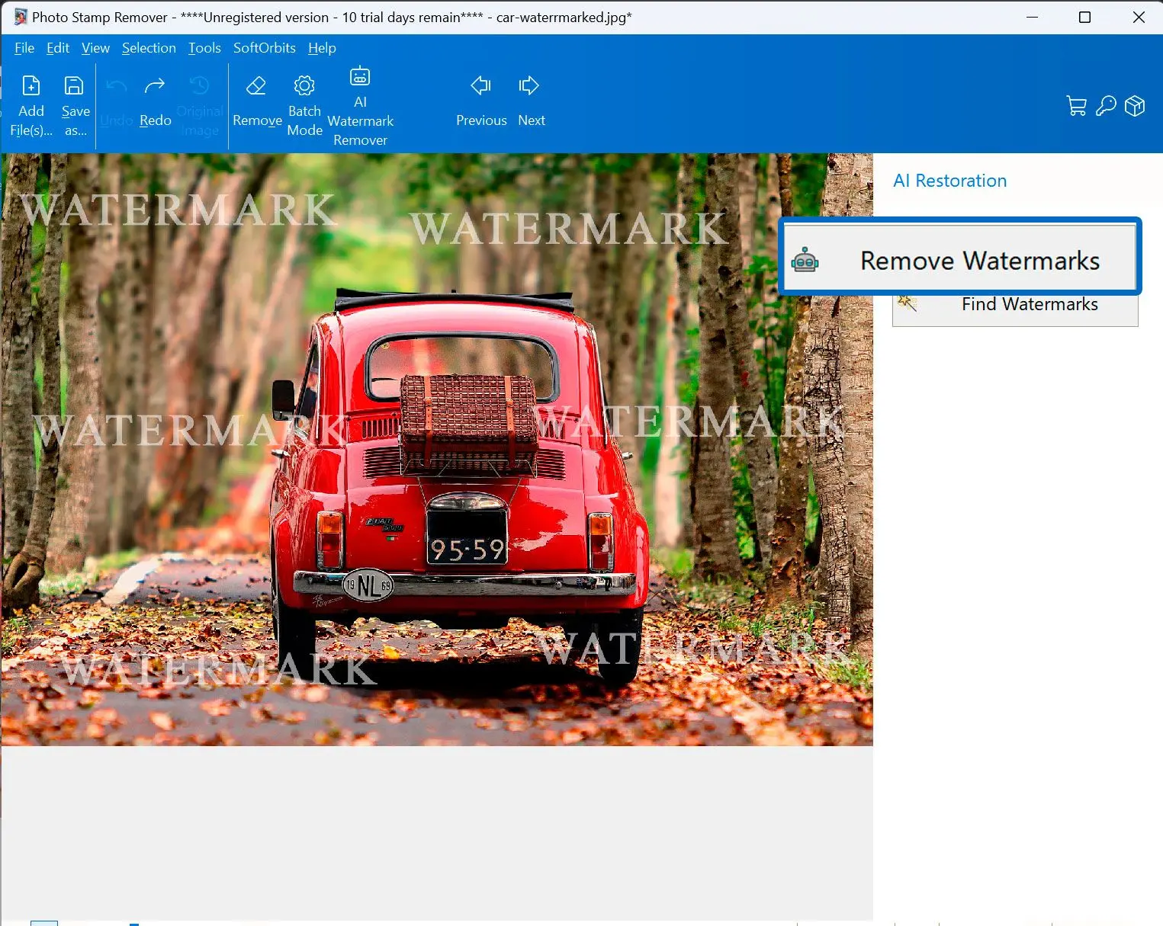Open the SoftOrbits menu

click(x=264, y=48)
